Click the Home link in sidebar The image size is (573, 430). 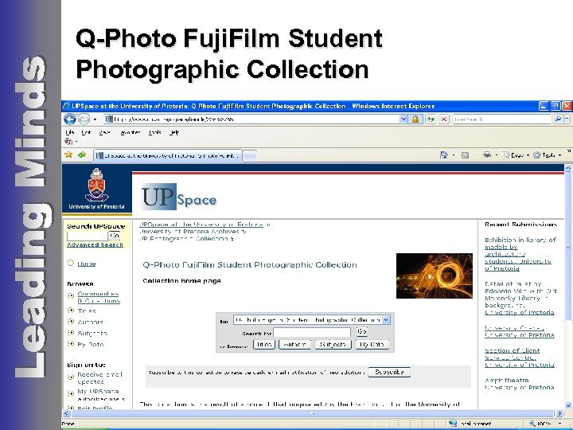[87, 264]
